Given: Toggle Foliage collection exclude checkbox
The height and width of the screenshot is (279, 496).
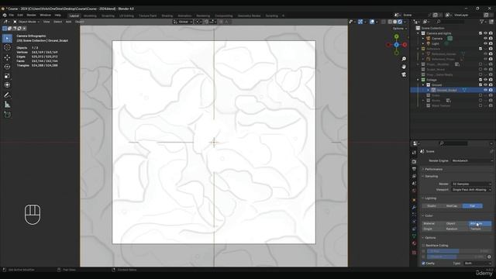Looking at the screenshot, I should (x=480, y=80).
